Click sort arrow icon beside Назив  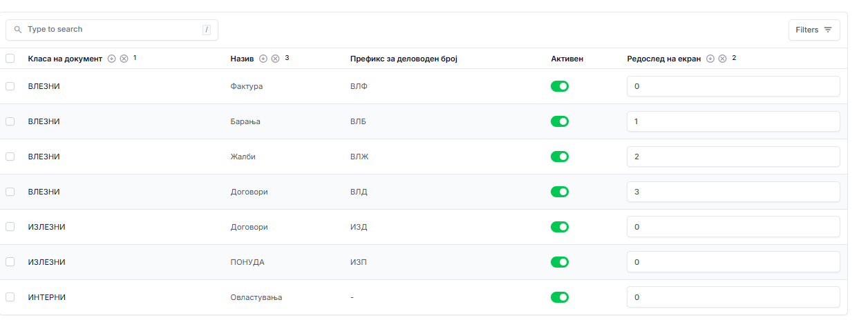click(x=263, y=59)
